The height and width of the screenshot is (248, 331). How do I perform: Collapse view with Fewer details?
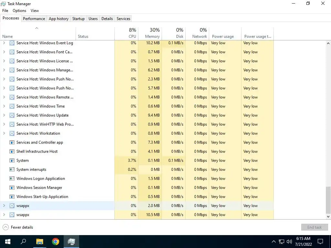18,227
